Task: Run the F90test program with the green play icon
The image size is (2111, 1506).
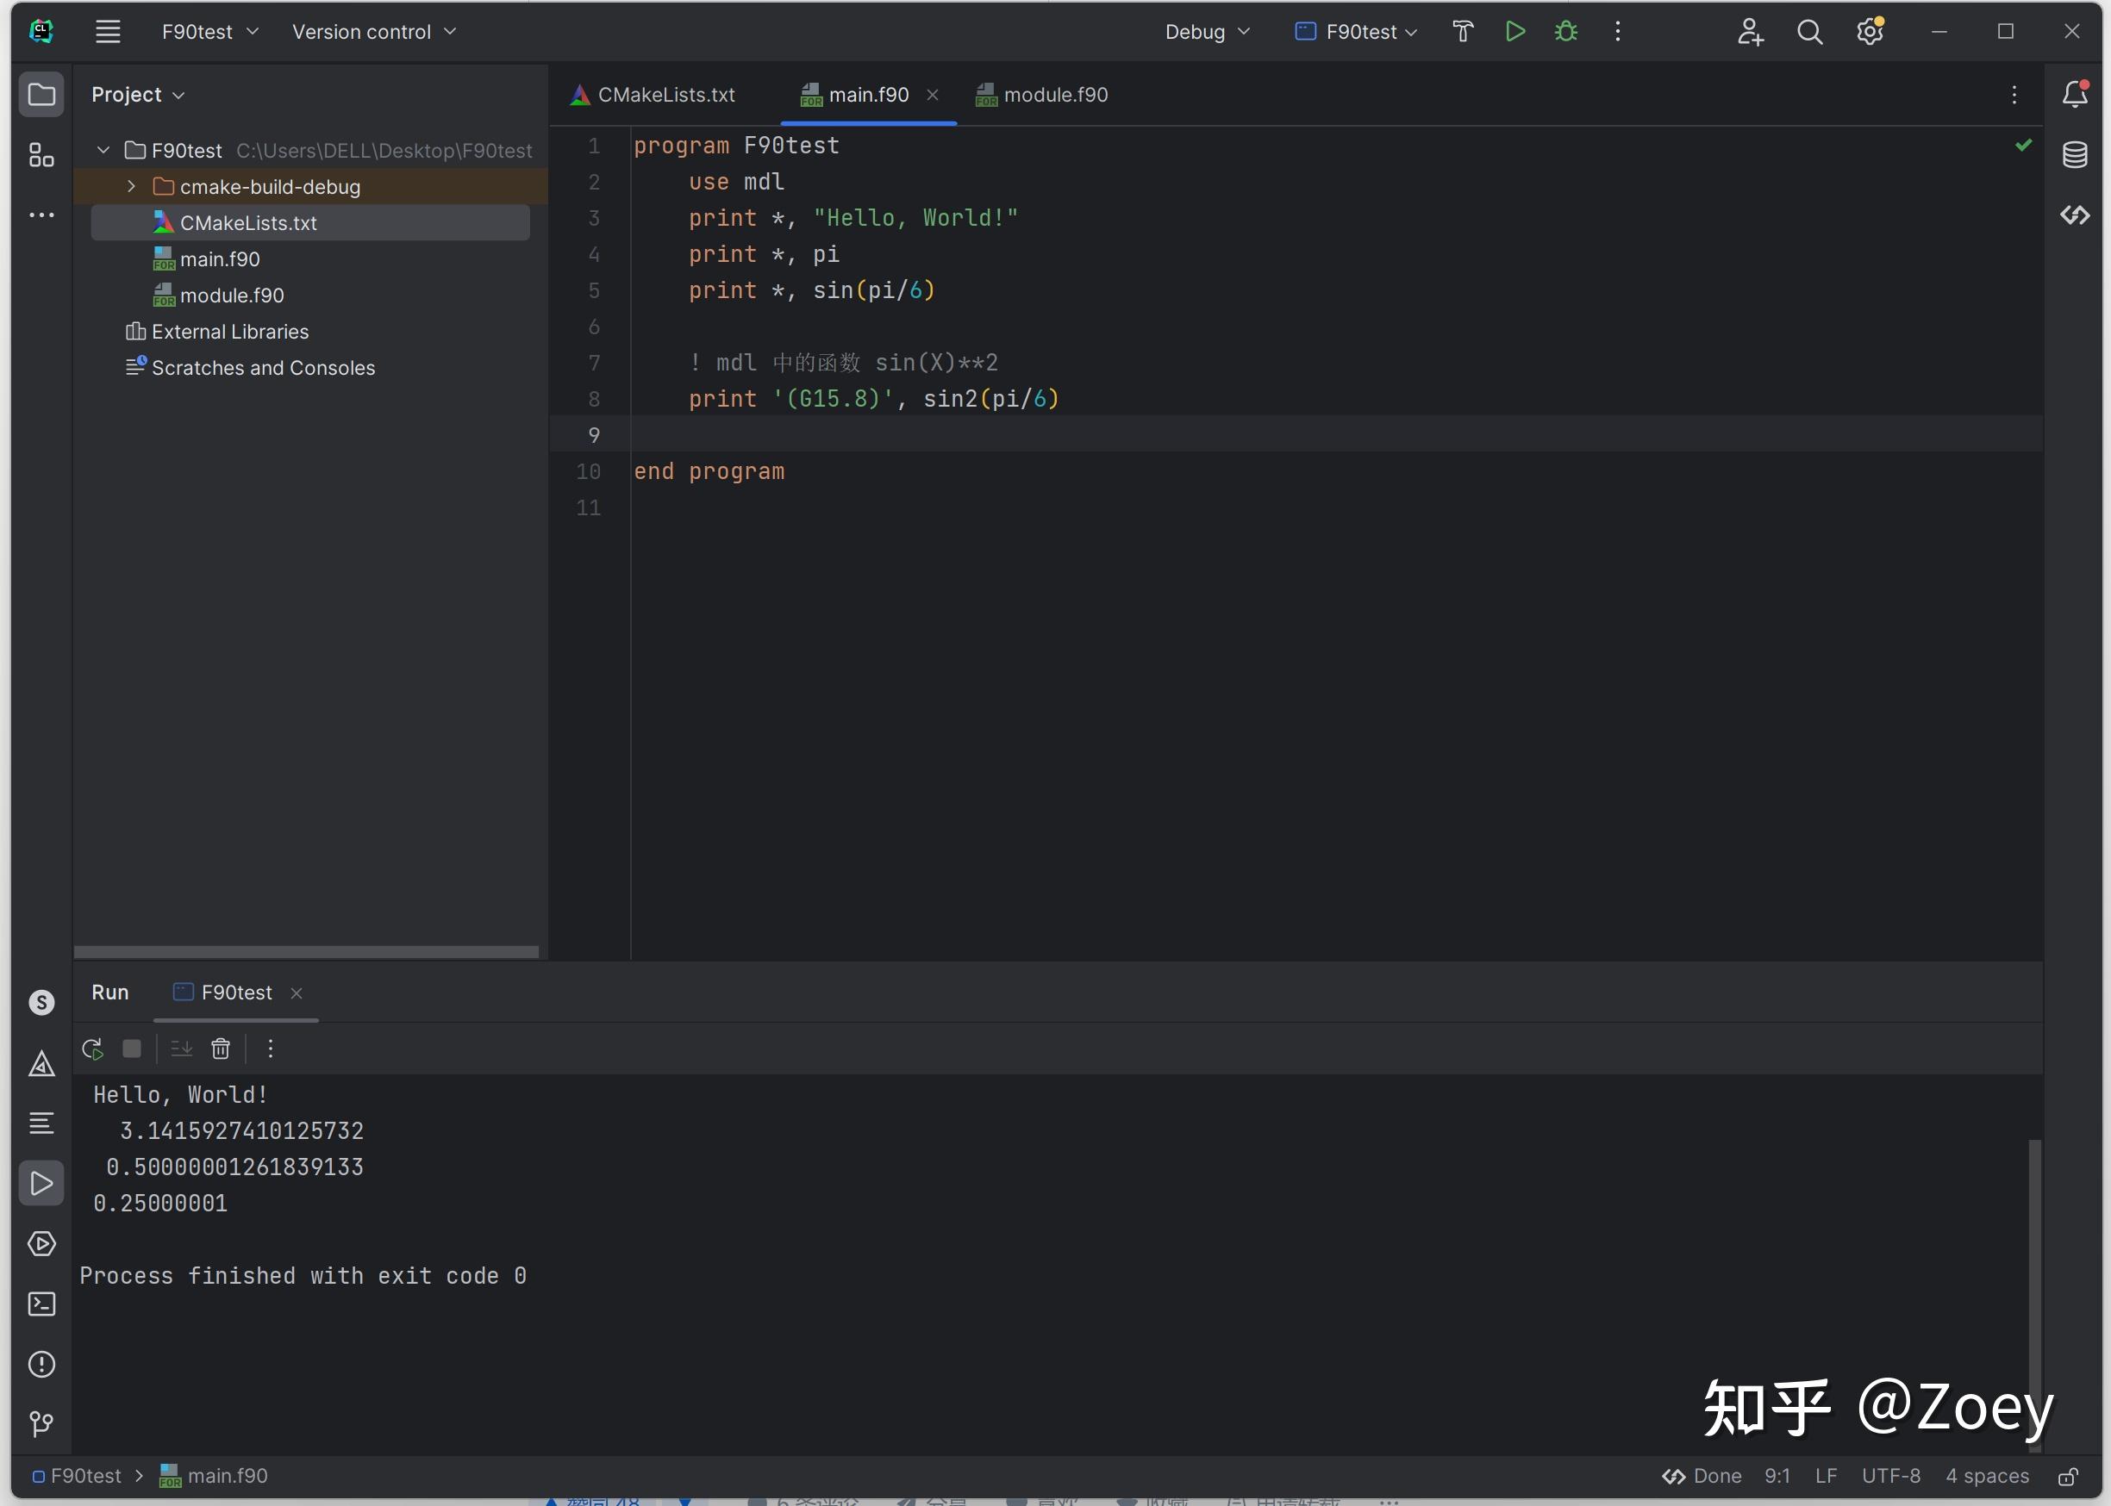Action: click(x=1515, y=31)
